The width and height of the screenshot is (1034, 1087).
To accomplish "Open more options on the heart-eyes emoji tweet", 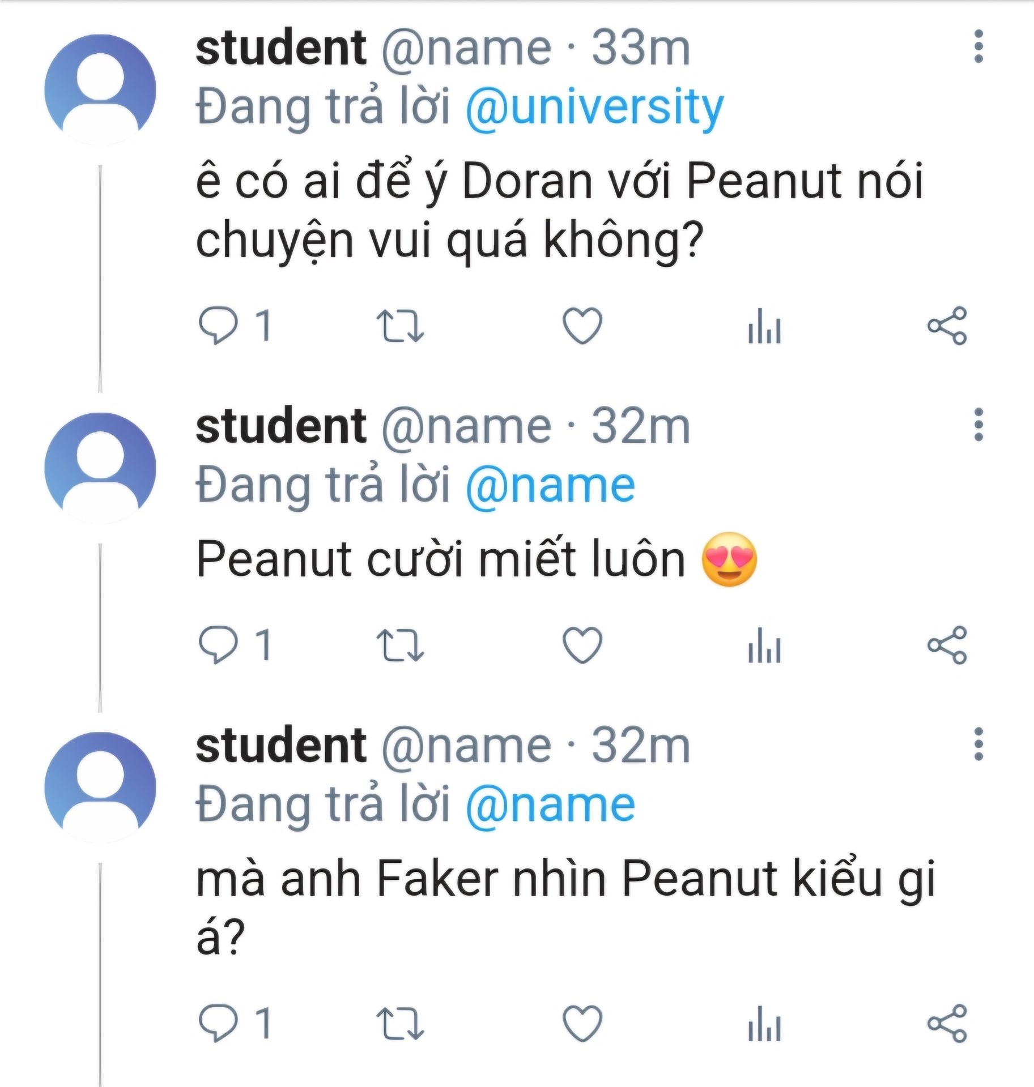I will coord(978,425).
